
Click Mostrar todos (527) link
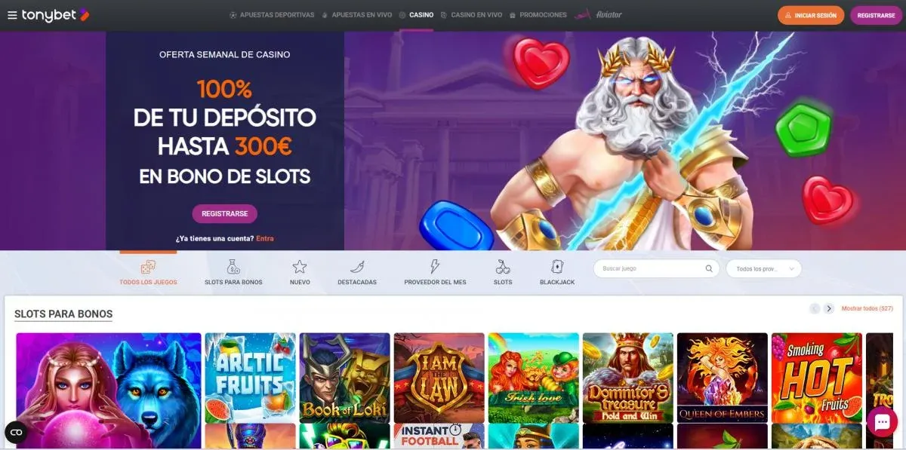(867, 308)
